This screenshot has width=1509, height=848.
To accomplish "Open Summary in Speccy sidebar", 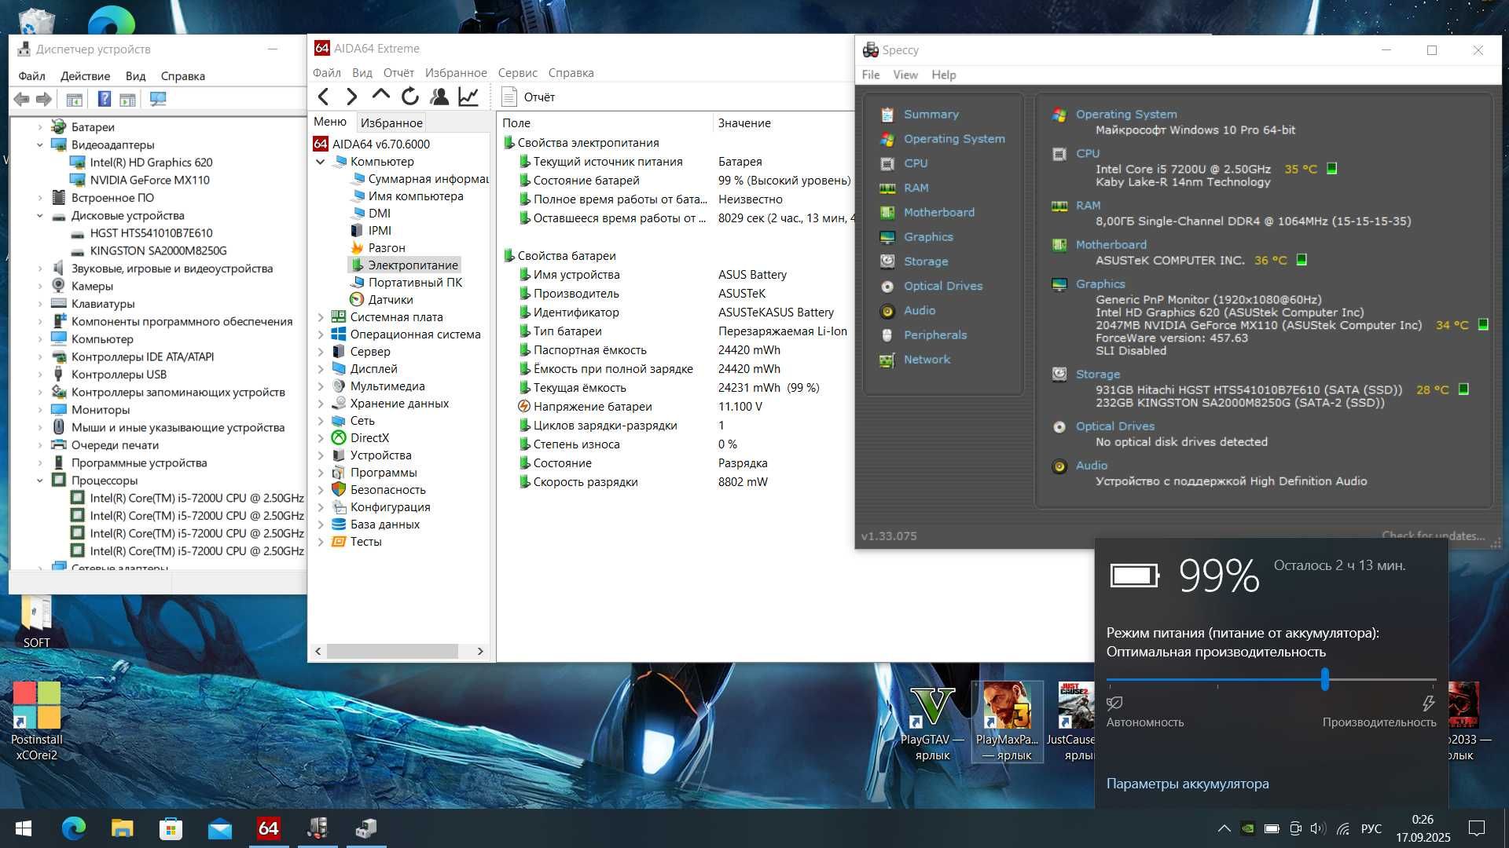I will 931,114.
